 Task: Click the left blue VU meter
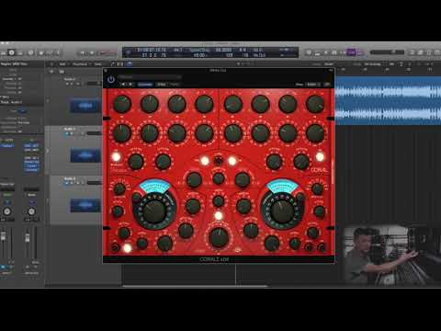[154, 187]
